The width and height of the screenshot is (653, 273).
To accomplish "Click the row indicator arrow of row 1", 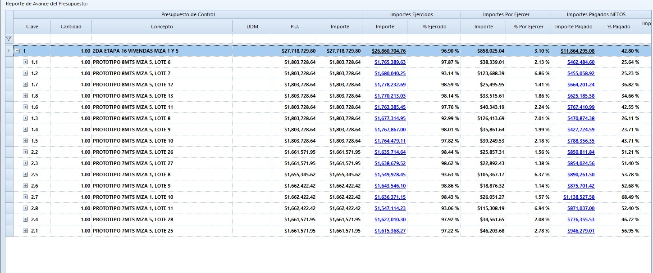I will pos(9,51).
